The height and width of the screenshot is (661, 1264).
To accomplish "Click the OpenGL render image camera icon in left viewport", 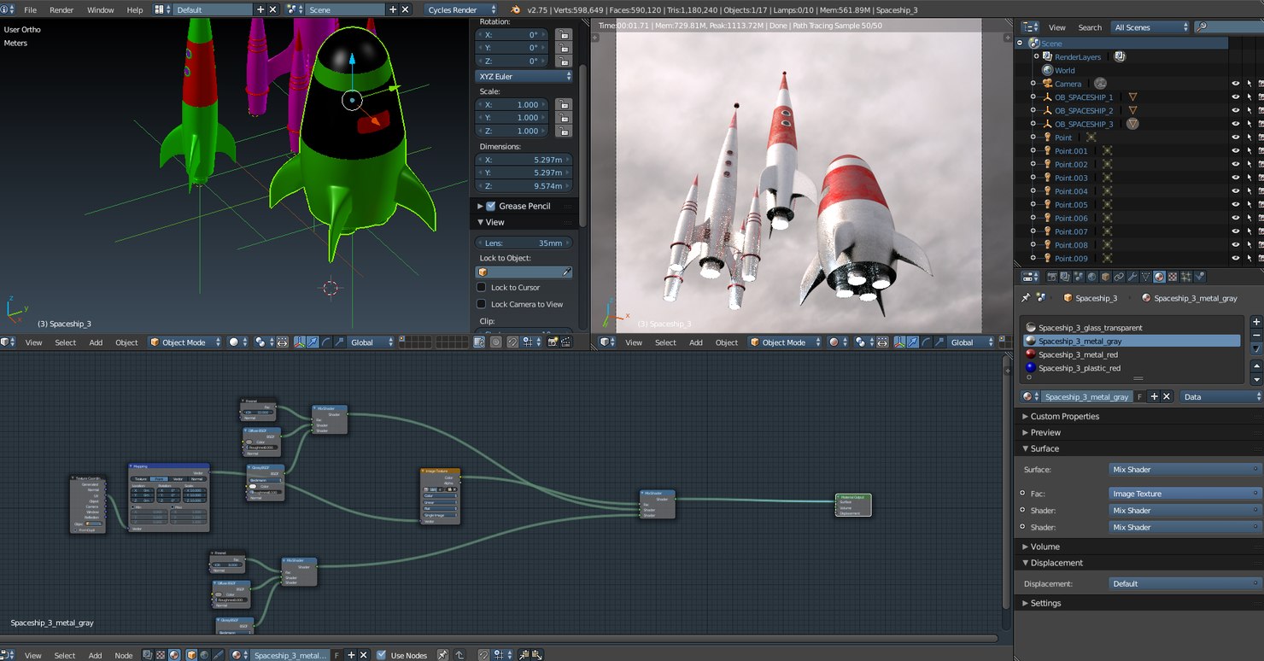I will pyautogui.click(x=553, y=342).
